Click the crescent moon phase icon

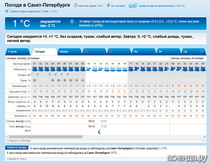pyautogui.click(x=100, y=132)
